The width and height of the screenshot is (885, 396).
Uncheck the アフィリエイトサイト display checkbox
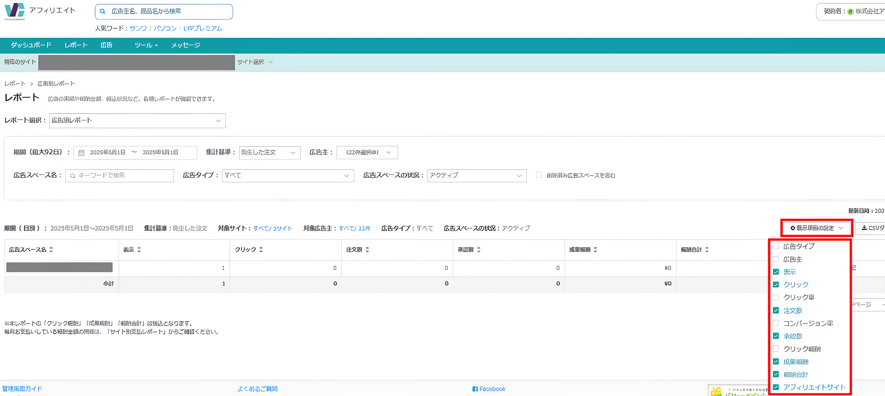[776, 387]
